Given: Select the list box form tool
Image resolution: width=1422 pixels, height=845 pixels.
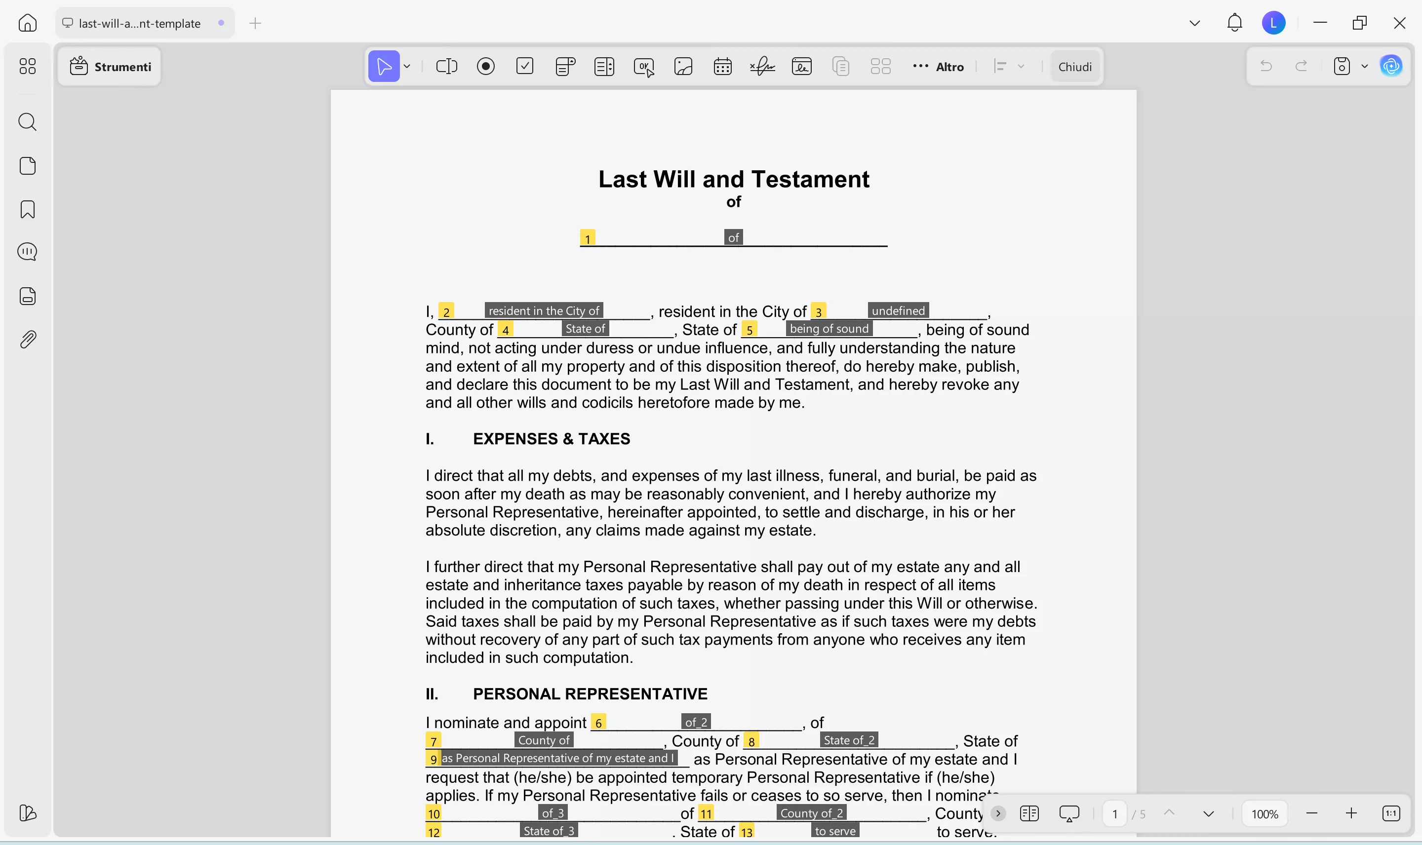Looking at the screenshot, I should [604, 67].
